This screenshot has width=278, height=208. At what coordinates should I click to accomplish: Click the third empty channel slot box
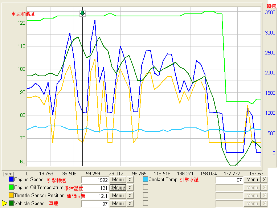(146, 195)
